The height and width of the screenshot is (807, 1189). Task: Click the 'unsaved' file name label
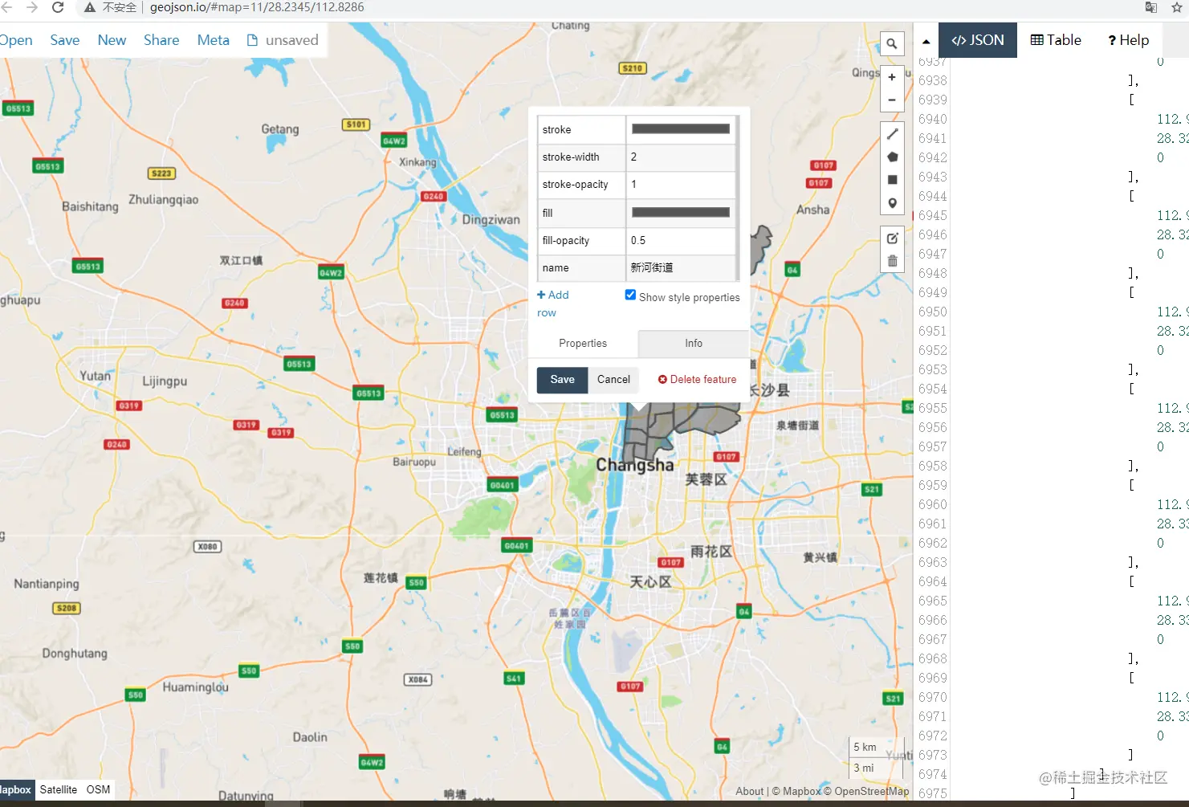coord(292,40)
